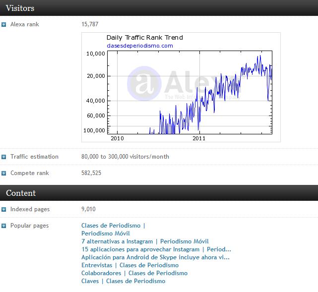318x292 pixels.
Task: Expand the Traffic estimation plus icon
Action: click(4, 157)
